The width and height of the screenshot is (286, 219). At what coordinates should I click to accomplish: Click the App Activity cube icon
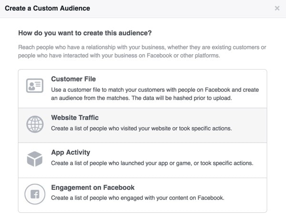[35, 159]
